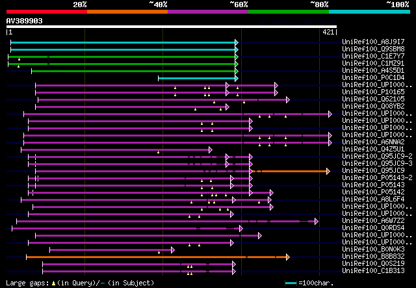Click the yellow query gap symbol in the legend
416x288 pixels.
[x=53, y=283]
